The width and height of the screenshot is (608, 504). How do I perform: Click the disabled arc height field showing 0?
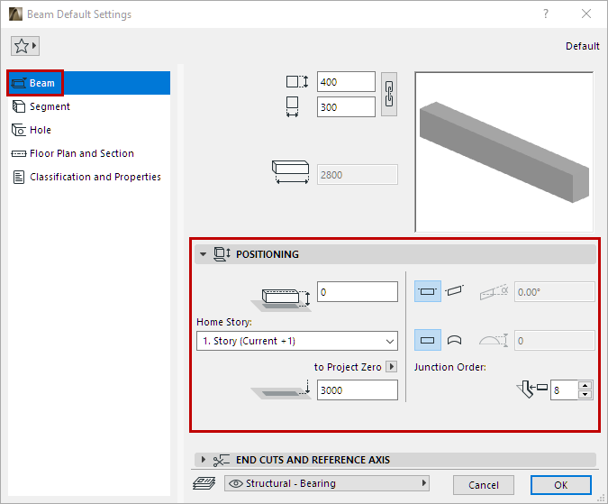coord(555,341)
